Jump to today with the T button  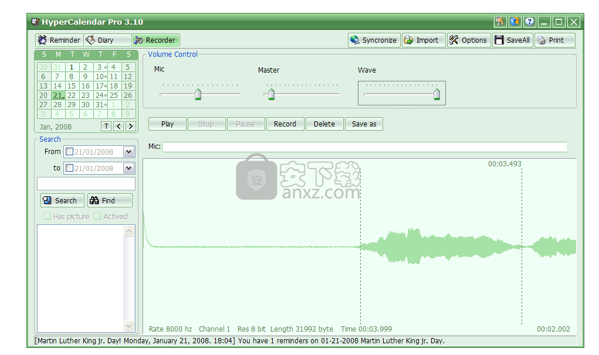coord(106,126)
